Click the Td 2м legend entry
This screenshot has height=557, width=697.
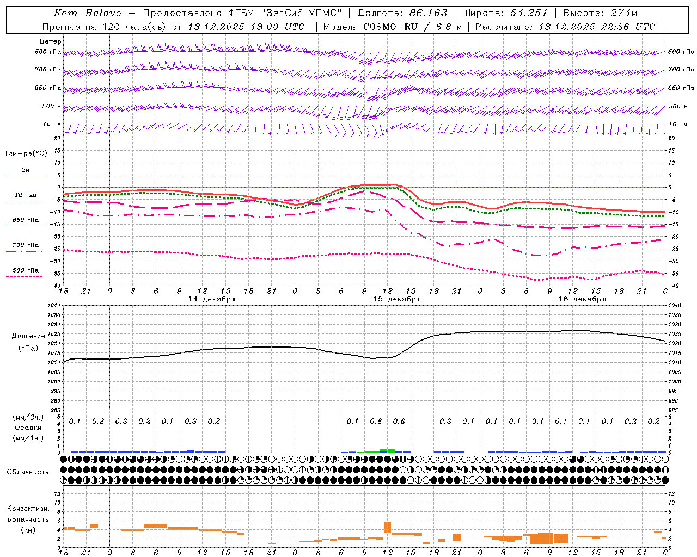point(25,195)
